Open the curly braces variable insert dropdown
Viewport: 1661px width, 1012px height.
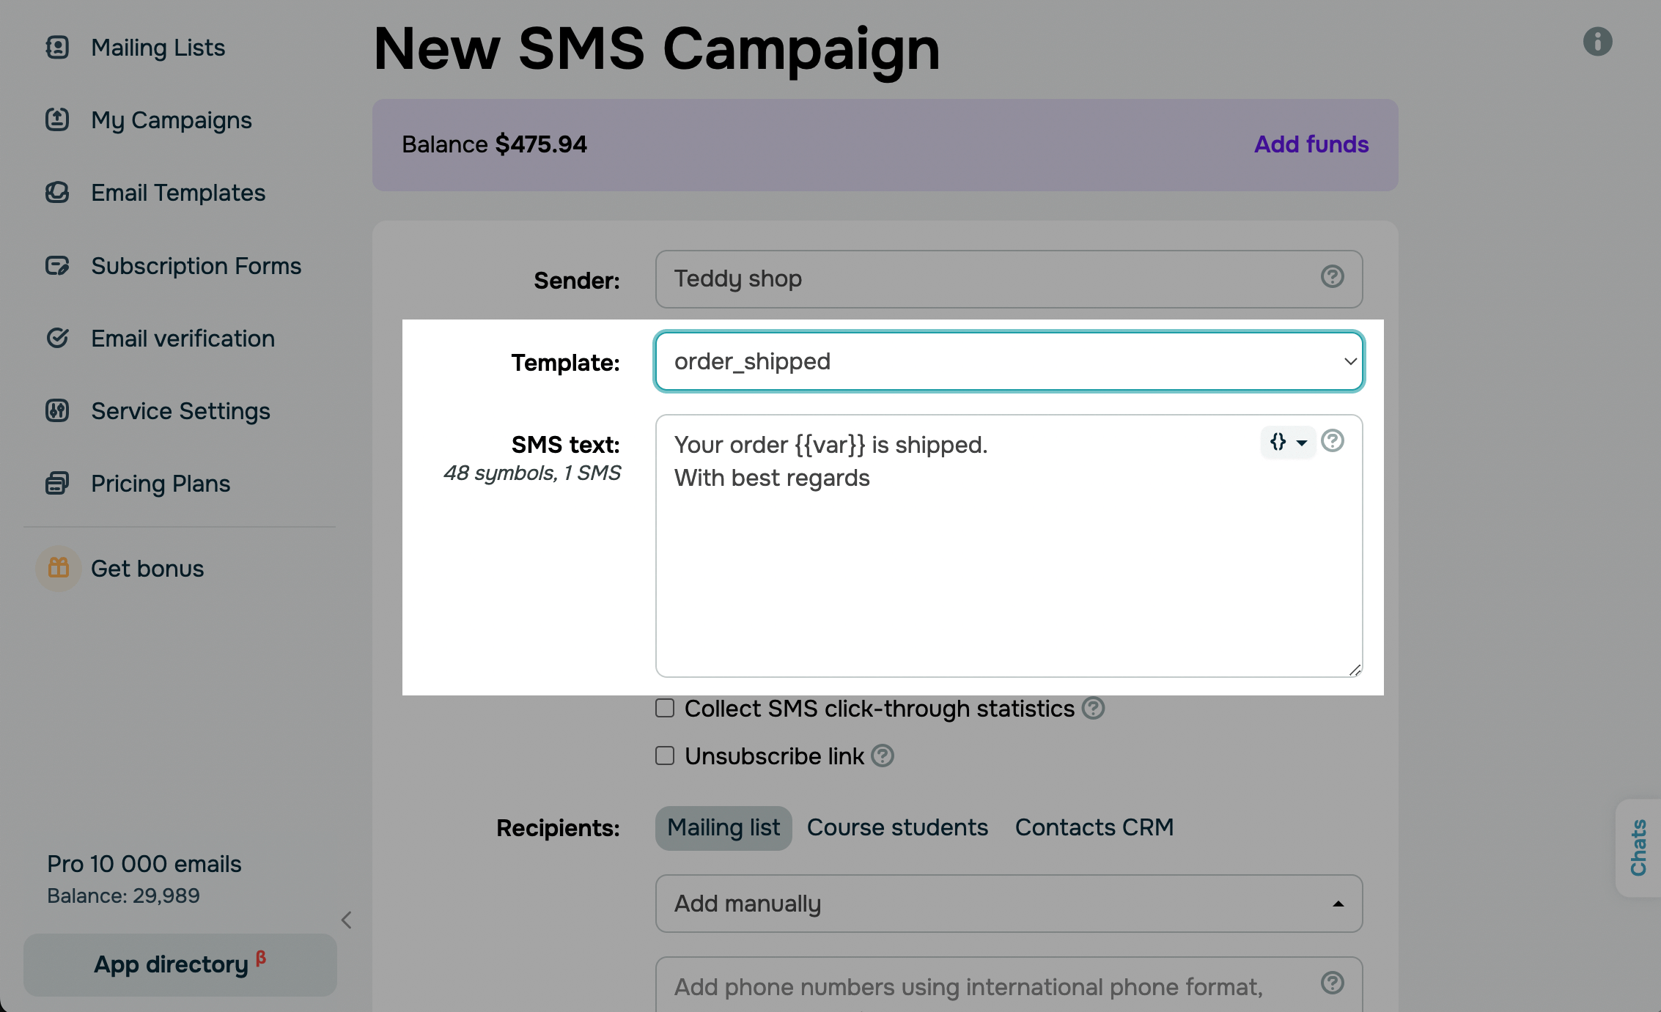click(1287, 442)
